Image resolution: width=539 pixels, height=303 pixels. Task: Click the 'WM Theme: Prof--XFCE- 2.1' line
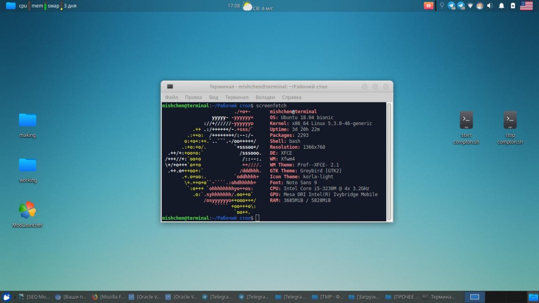[304, 165]
